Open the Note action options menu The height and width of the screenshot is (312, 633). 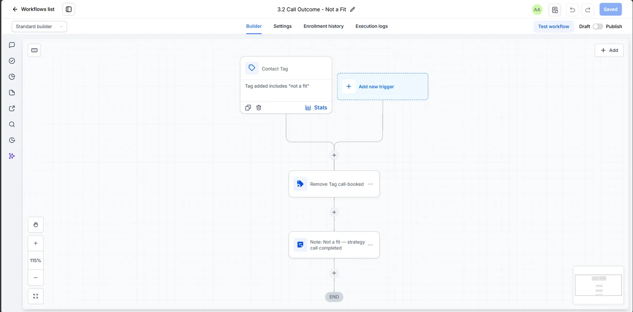[370, 245]
